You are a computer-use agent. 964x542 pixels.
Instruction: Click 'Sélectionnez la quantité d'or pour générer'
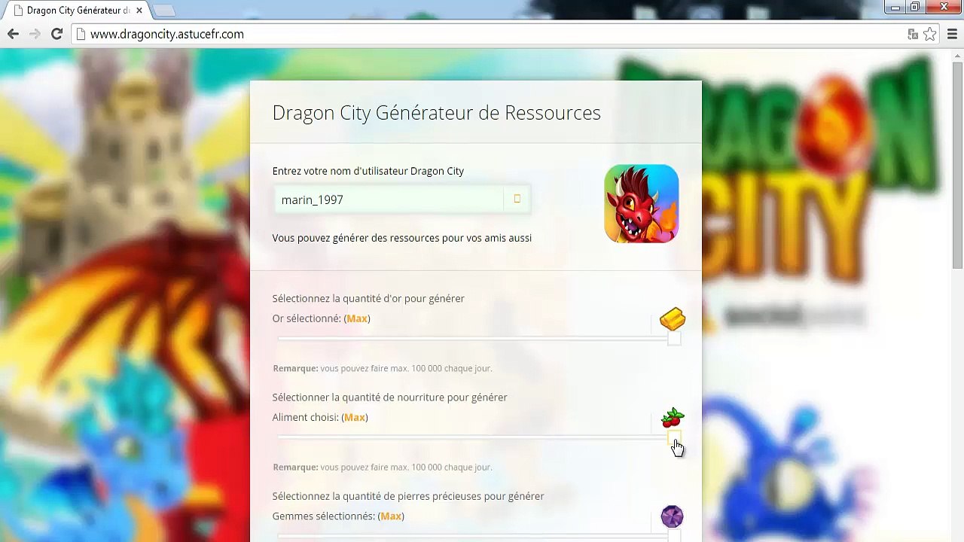[368, 299]
